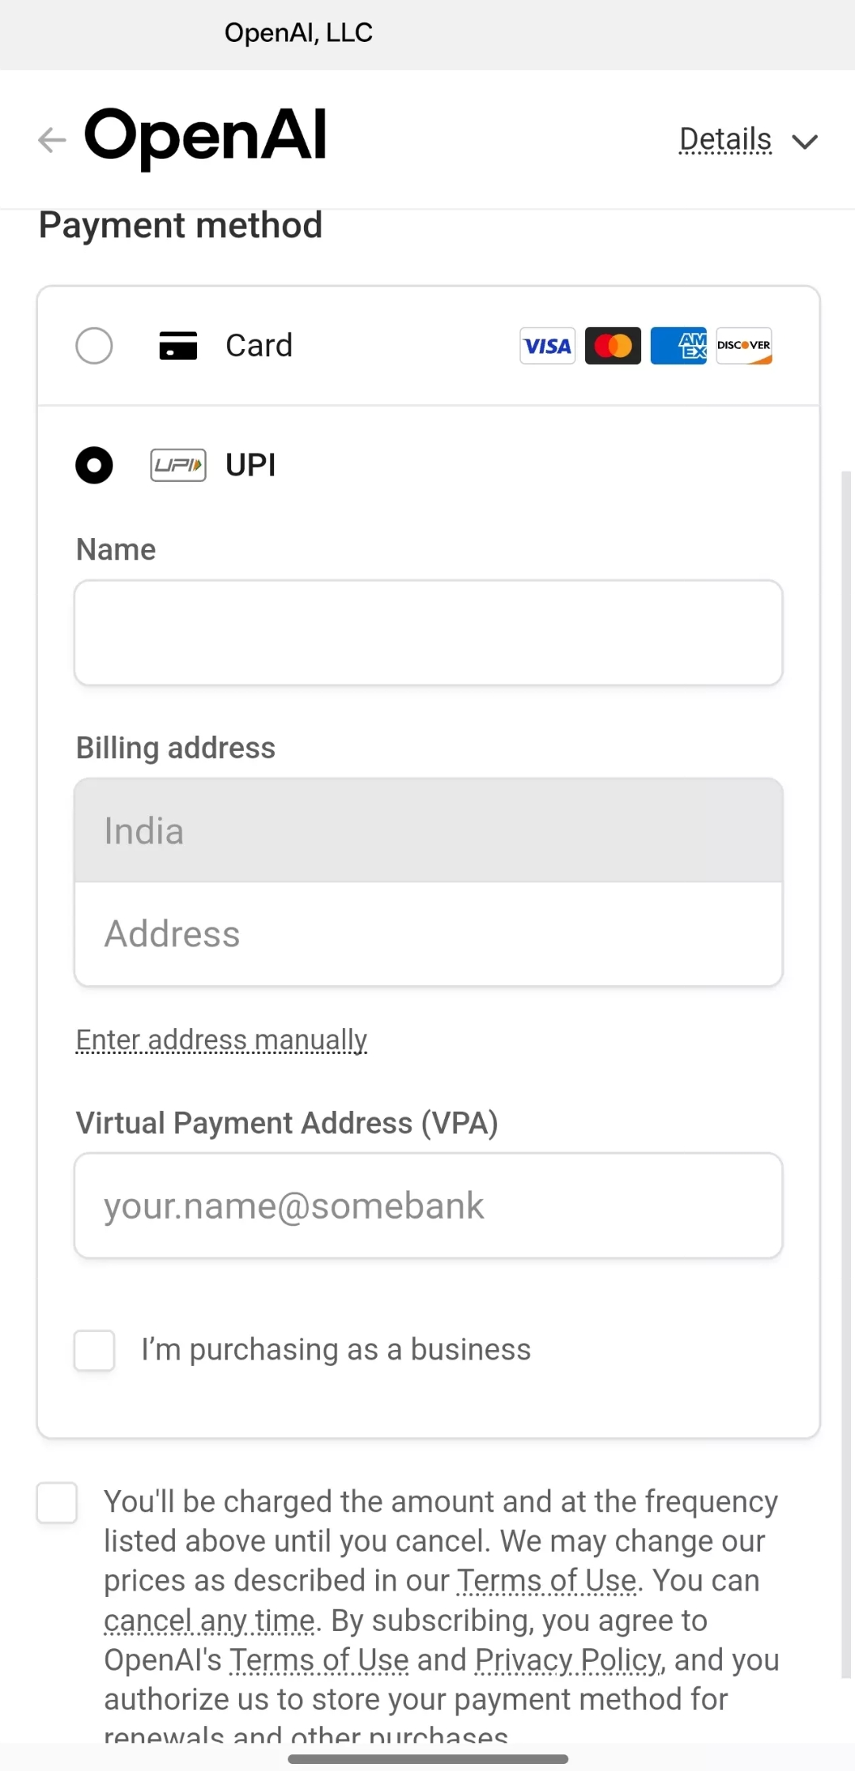Click the Virtual Payment Address field
855x1771 pixels.
(x=428, y=1206)
